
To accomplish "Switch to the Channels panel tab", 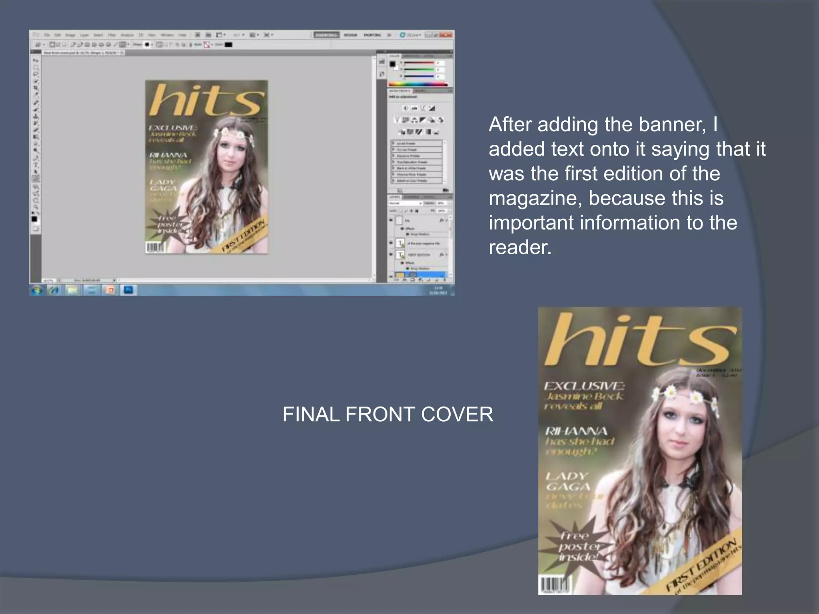I will click(x=412, y=197).
